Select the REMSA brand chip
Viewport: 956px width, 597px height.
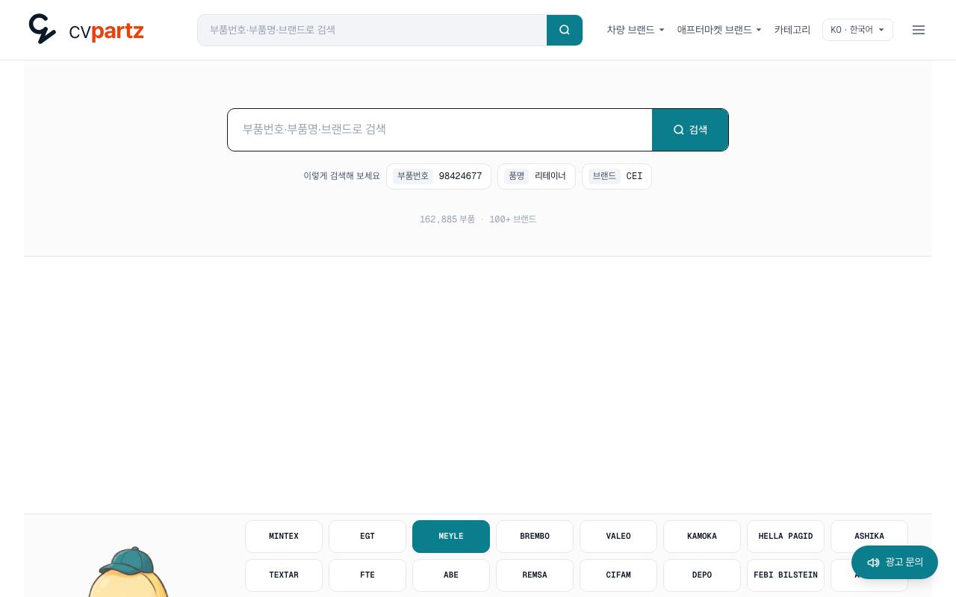pos(535,575)
